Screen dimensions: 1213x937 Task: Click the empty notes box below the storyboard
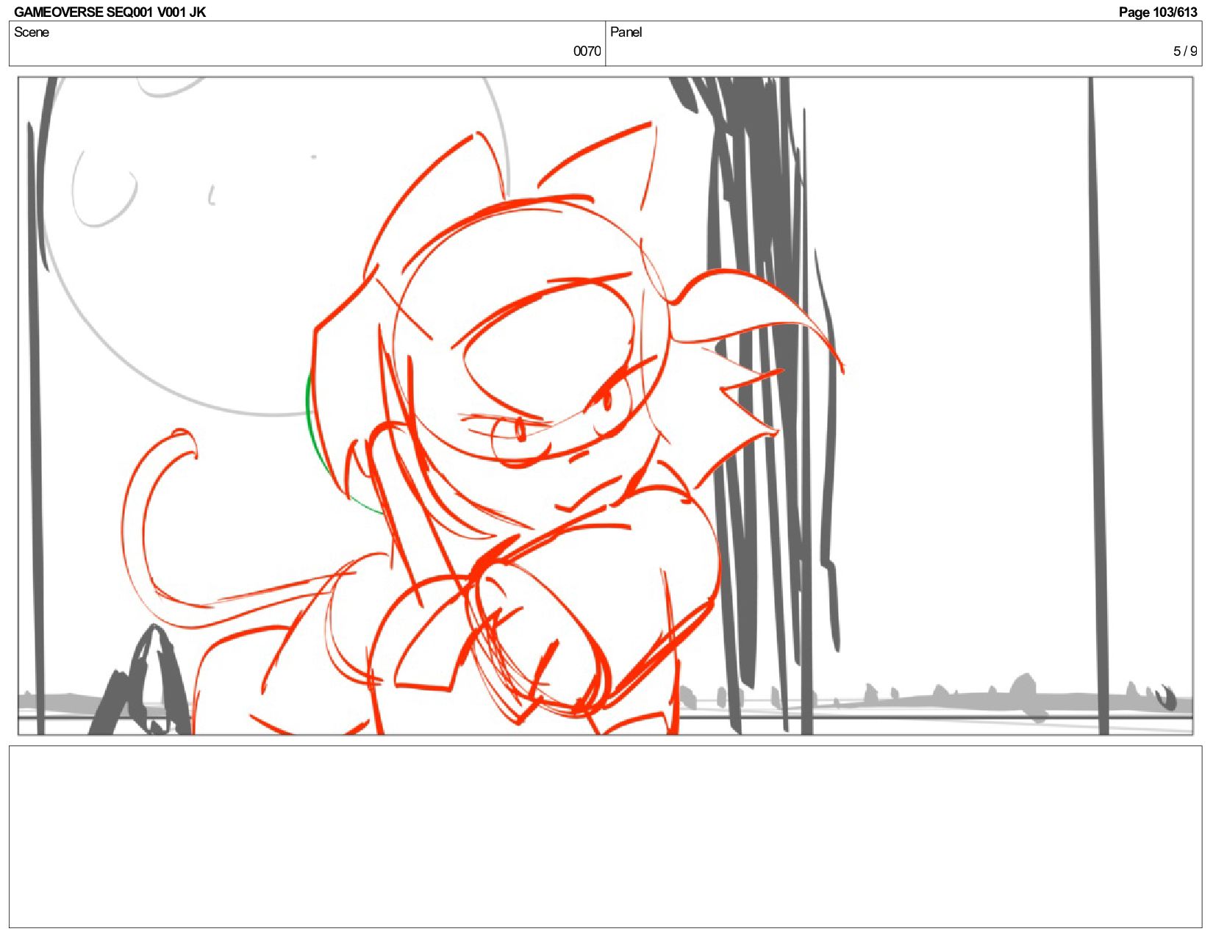605,836
